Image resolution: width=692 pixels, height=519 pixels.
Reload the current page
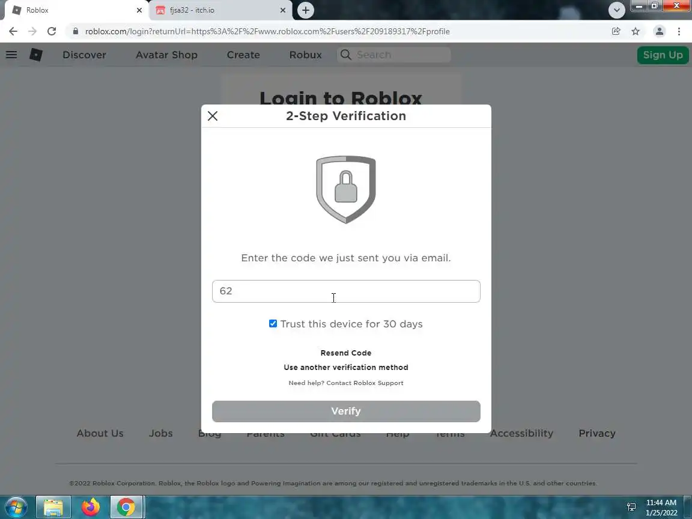click(52, 31)
